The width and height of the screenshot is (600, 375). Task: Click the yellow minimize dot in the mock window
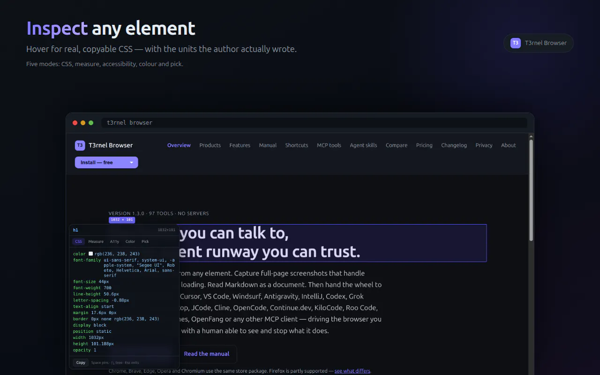[x=83, y=123]
